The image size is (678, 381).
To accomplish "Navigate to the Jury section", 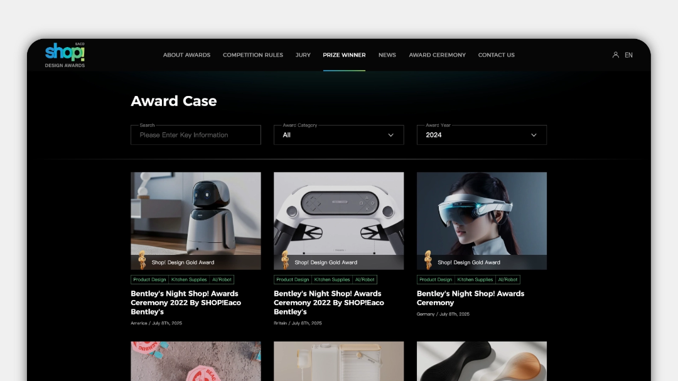I will tap(303, 55).
